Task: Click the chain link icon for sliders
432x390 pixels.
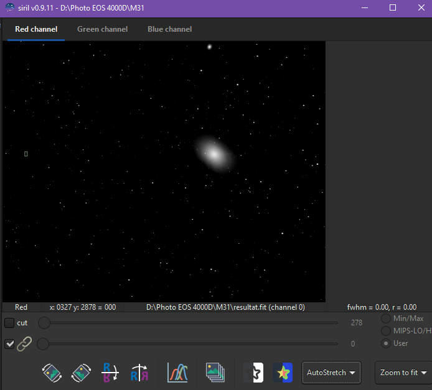Action: (24, 344)
